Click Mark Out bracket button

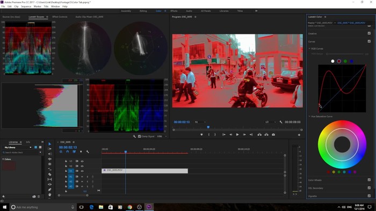215,135
